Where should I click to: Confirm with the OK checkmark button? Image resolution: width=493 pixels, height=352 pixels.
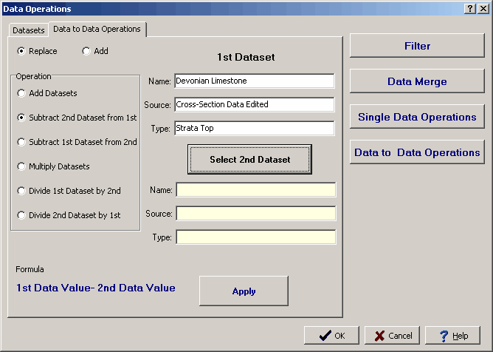331,335
